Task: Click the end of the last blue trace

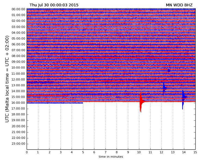Action: 83,103
